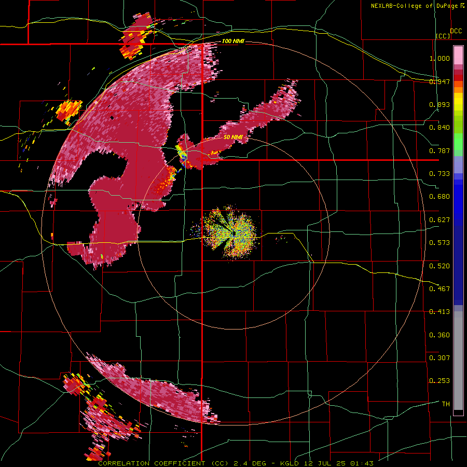Click the DCC label above the color scale
Image resolution: width=467 pixels, height=467 pixels.
click(x=456, y=31)
